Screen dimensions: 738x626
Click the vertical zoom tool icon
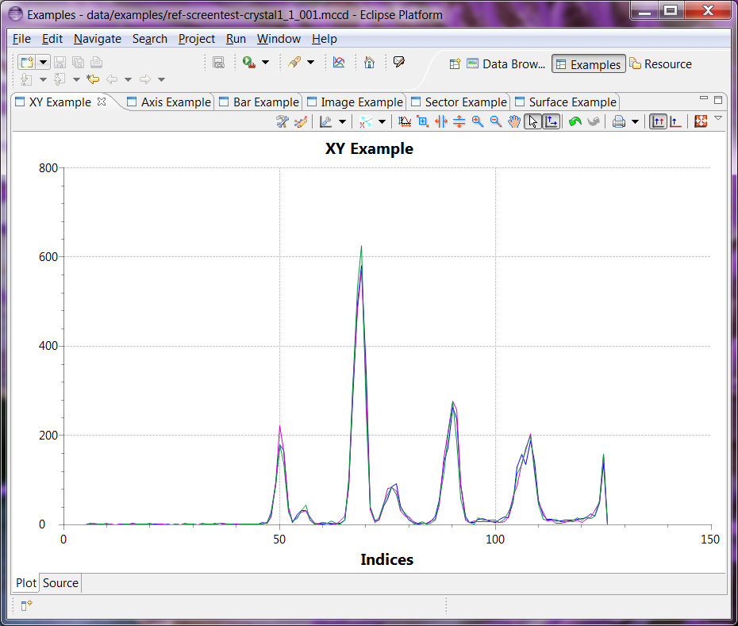point(459,121)
